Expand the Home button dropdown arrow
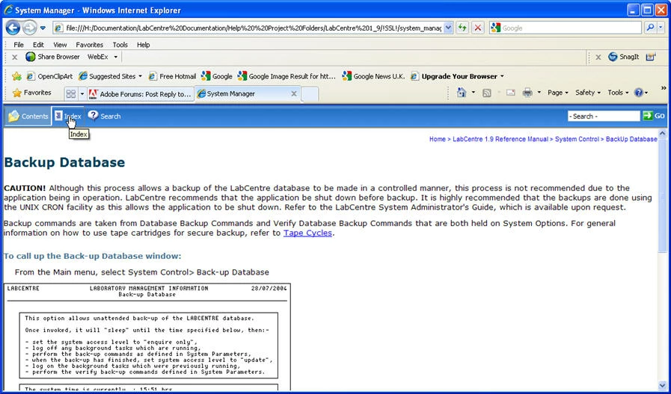Image resolution: width=671 pixels, height=394 pixels. click(x=474, y=93)
